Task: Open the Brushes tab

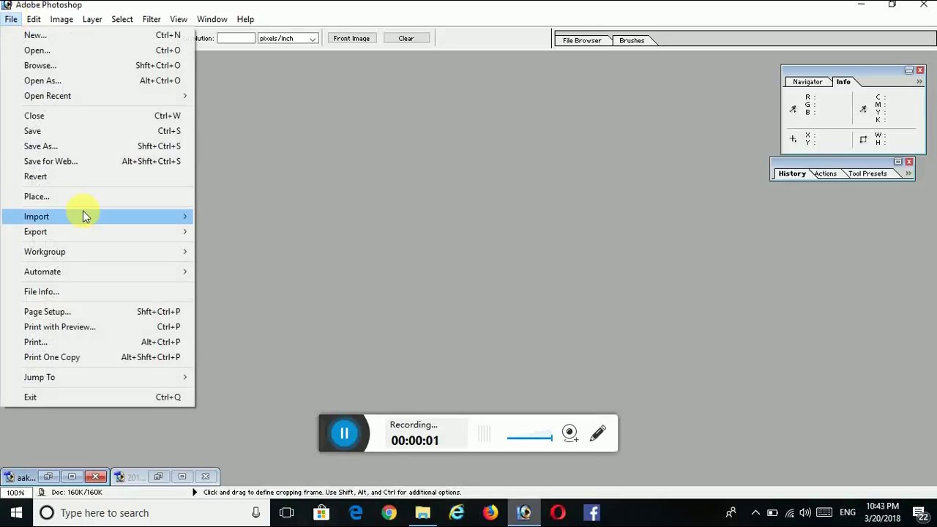Action: (x=632, y=40)
